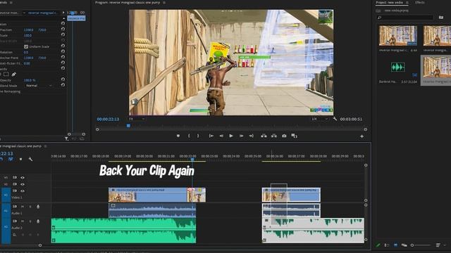Enable voice-over record on Audio 1
The height and width of the screenshot is (253, 451).
tap(38, 207)
